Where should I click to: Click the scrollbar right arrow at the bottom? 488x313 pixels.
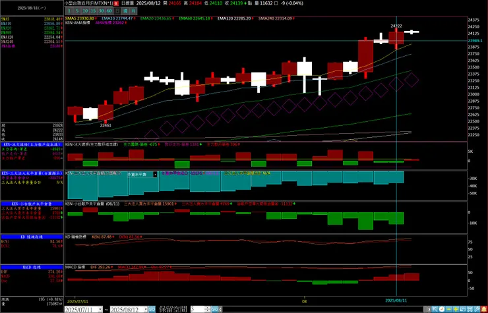click(x=429, y=309)
